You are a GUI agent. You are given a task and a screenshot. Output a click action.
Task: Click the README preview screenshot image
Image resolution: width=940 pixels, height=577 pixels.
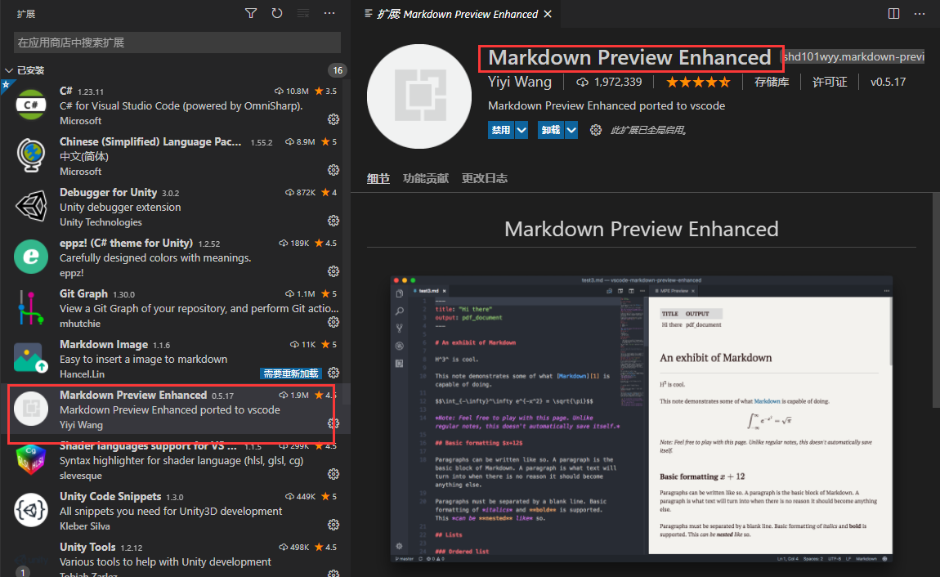coord(642,418)
